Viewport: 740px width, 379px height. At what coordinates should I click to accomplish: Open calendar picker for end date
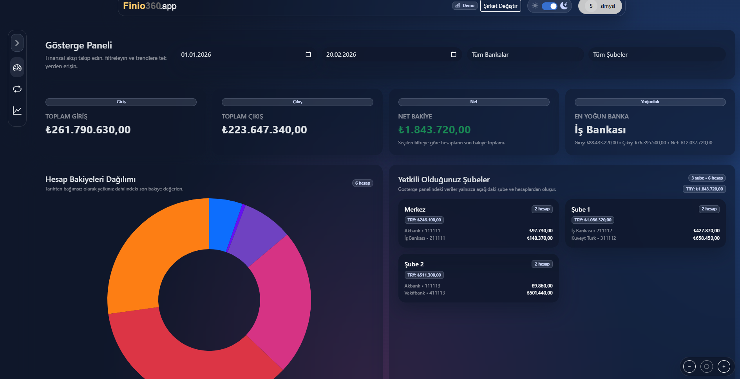tap(454, 54)
